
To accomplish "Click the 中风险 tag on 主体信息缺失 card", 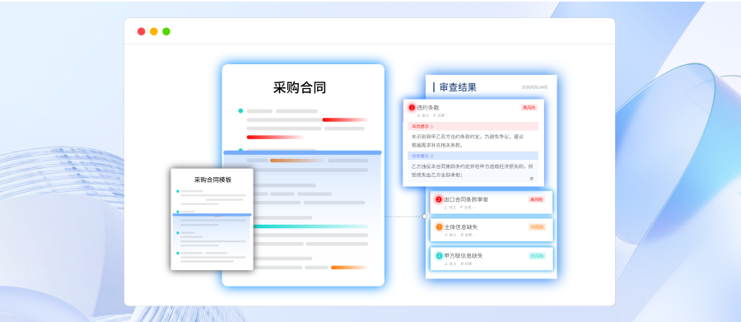I will [x=537, y=227].
